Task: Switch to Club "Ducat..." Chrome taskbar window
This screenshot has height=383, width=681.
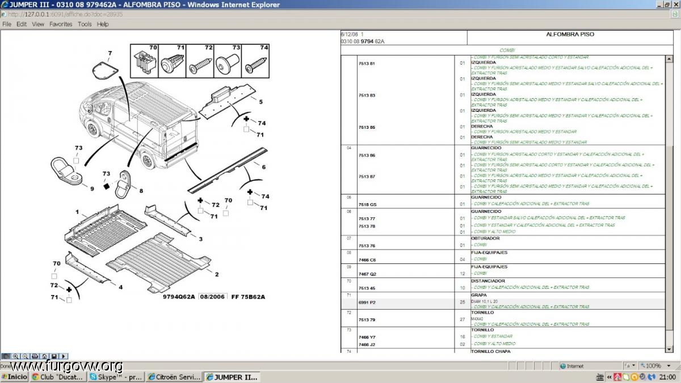Action: click(58, 377)
